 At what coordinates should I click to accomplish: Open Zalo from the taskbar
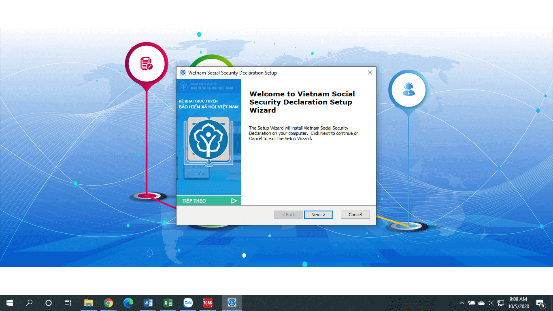(x=188, y=303)
